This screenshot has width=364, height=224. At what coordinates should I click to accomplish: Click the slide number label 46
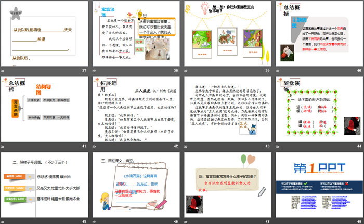click(176, 222)
